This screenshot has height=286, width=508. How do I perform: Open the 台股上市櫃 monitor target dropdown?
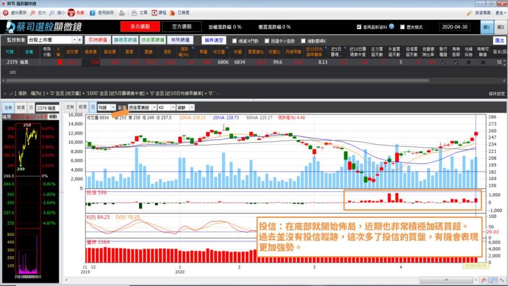pos(74,40)
